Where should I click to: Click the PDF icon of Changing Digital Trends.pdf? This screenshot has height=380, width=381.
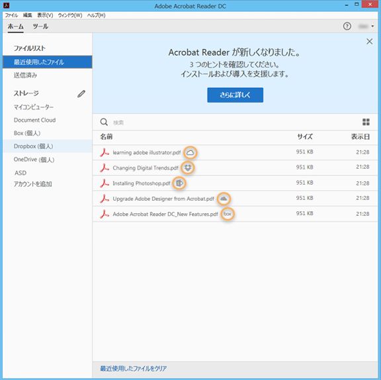[x=105, y=167]
